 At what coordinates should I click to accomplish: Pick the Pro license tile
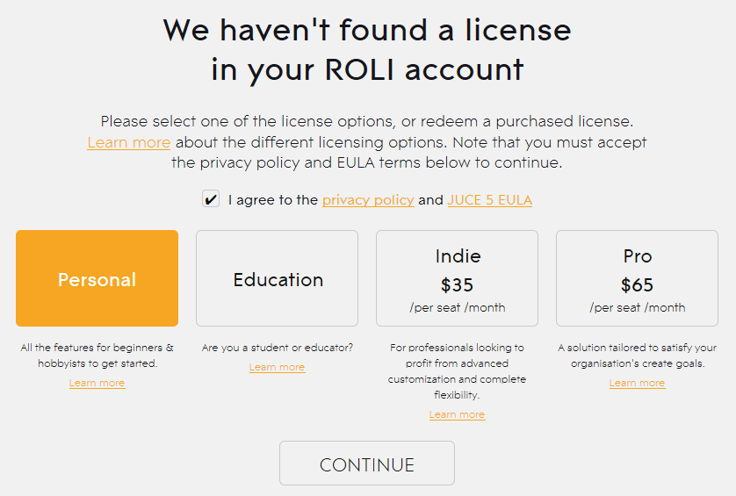pos(637,278)
